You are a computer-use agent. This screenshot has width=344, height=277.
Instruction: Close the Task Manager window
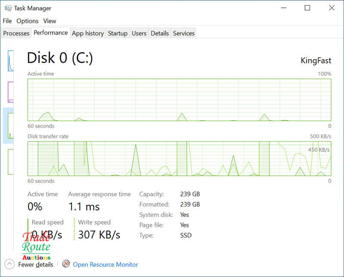pos(332,8)
